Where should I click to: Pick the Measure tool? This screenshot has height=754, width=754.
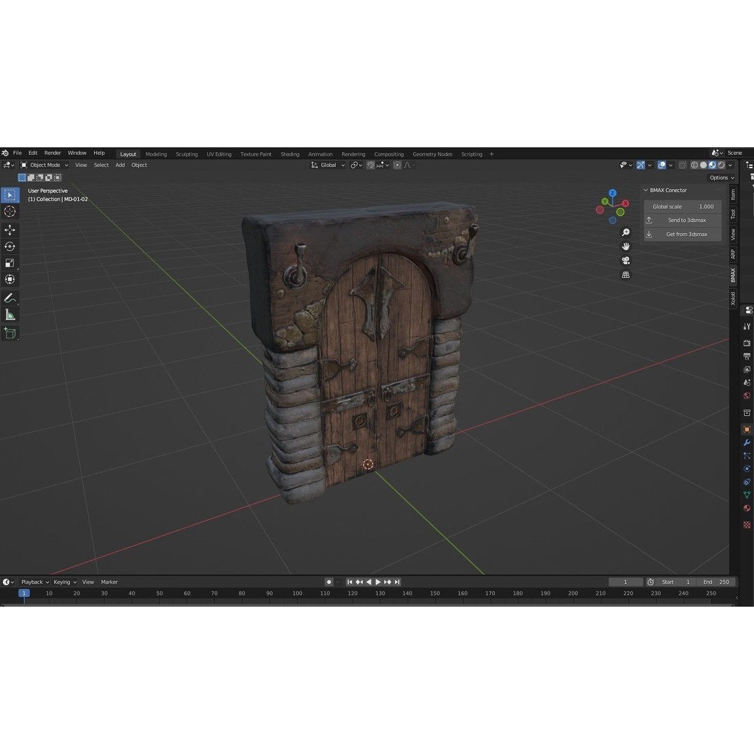tap(10, 314)
